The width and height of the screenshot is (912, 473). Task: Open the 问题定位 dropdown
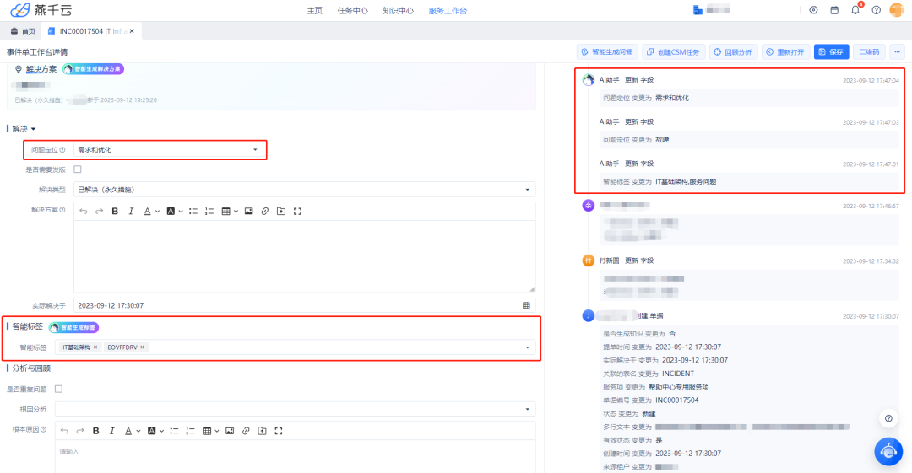[169, 150]
